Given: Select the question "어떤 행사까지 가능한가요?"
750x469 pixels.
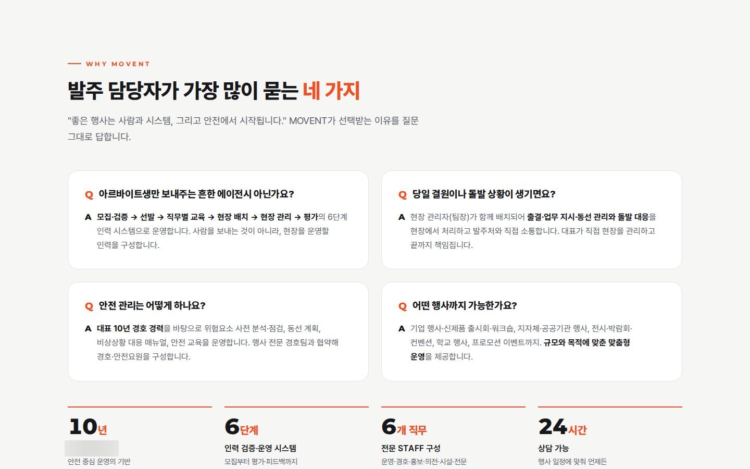Looking at the screenshot, I should [x=465, y=306].
